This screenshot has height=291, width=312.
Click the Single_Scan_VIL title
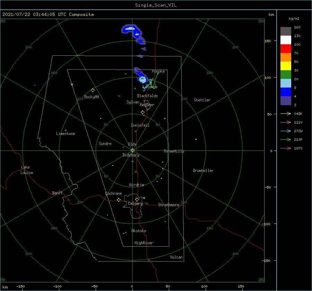(x=156, y=5)
